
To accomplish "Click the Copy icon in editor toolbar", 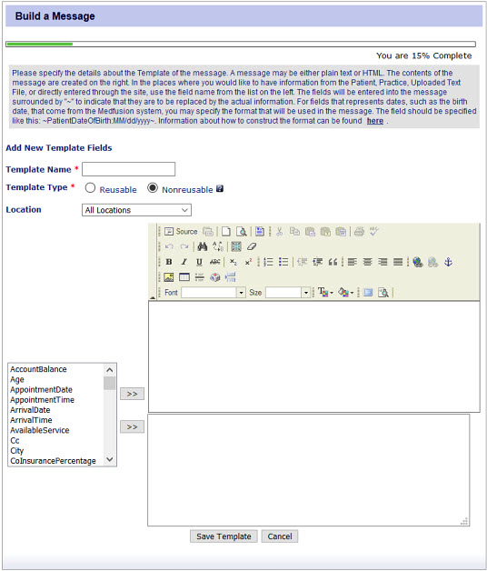I will tap(294, 232).
